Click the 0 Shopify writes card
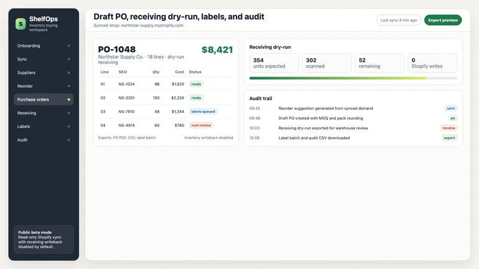This screenshot has height=269, width=479. point(432,63)
